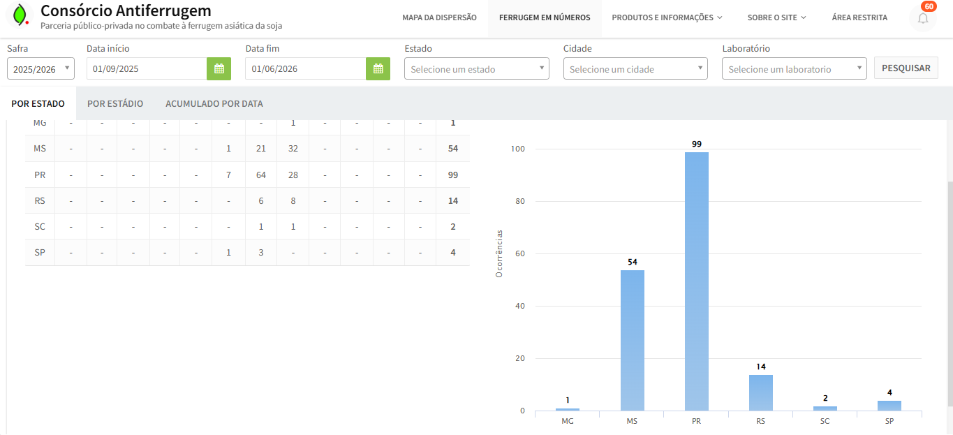Open the Cidade selection dropdown
The image size is (953, 435).
(x=635, y=69)
